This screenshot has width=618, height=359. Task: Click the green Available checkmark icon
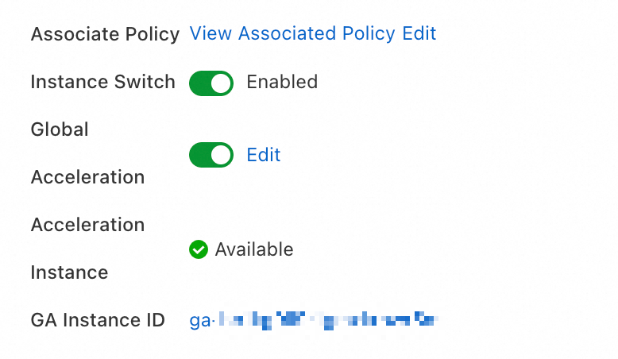(198, 249)
